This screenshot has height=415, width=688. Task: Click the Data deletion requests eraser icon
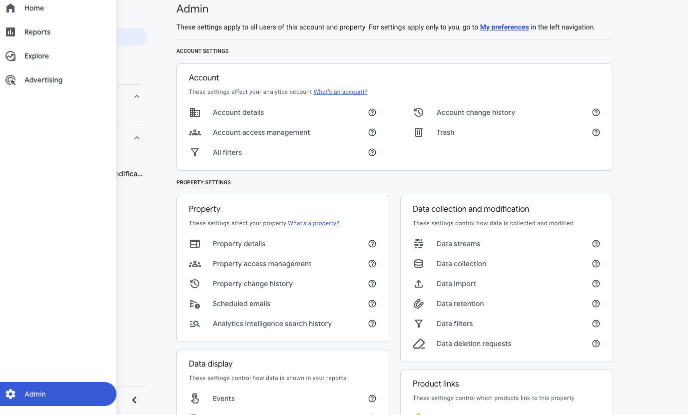point(419,344)
